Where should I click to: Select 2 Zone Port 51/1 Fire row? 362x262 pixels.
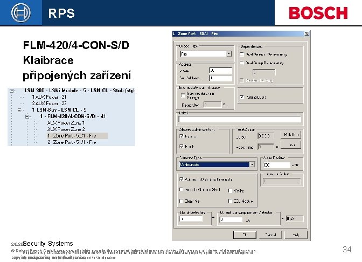[72, 142]
